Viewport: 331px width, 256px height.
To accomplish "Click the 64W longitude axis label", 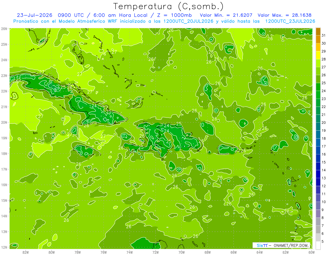I will point(260,252).
